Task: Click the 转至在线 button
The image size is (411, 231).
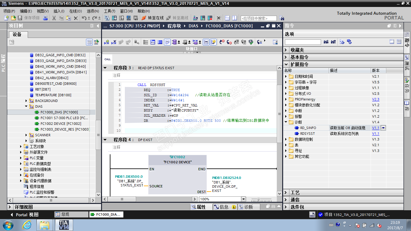Action: pos(153,18)
